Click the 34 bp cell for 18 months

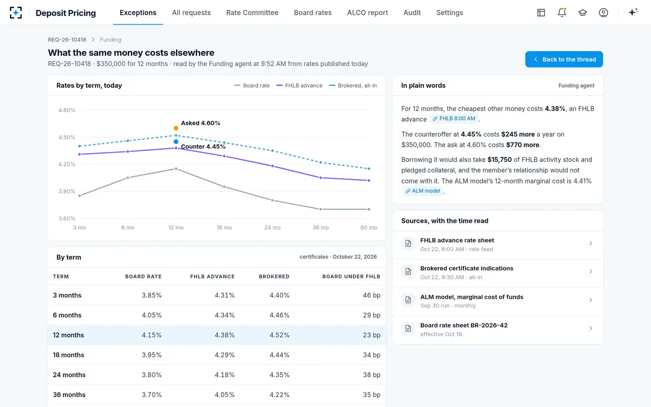(372, 355)
